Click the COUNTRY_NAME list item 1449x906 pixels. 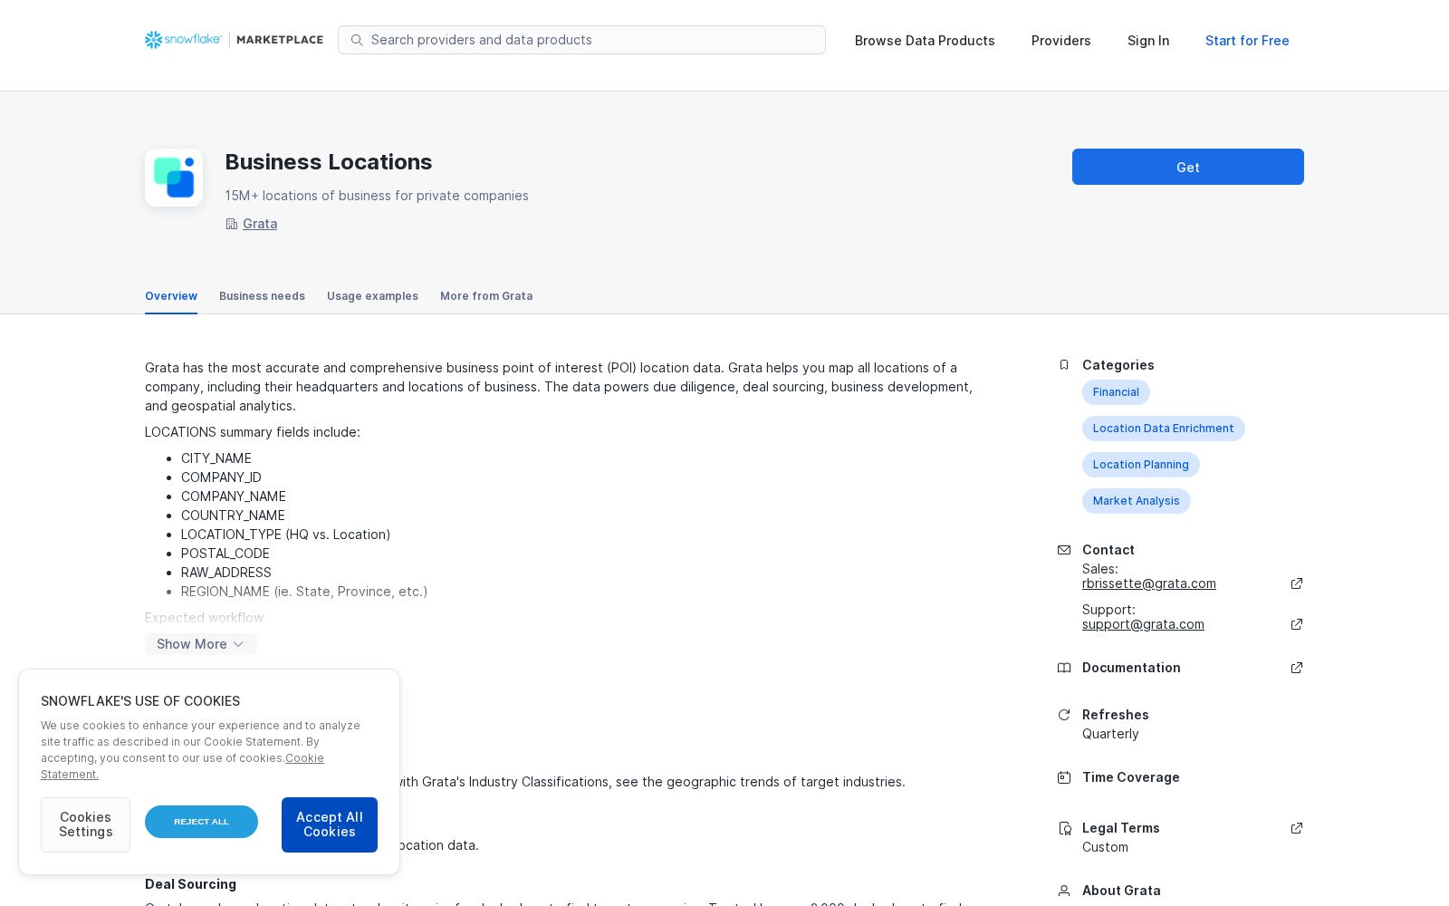(x=233, y=516)
